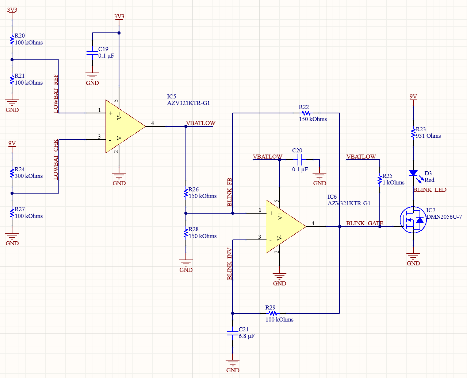Click the BLINK_LED label beside D3
Viewport: 467px width, 378px height.
pyautogui.click(x=430, y=190)
